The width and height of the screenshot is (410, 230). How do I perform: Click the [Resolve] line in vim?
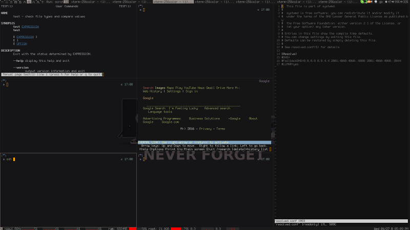coord(289,54)
